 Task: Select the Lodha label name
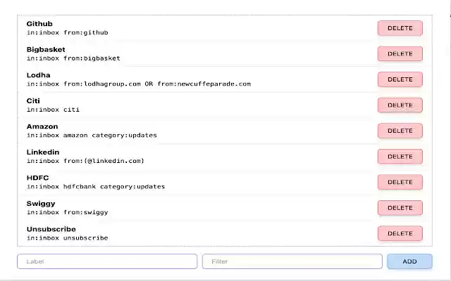coord(38,75)
